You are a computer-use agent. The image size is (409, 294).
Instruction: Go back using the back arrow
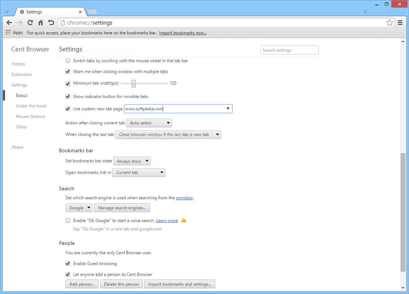coord(9,23)
